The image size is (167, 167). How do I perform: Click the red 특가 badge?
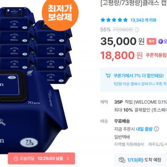pos(152,41)
